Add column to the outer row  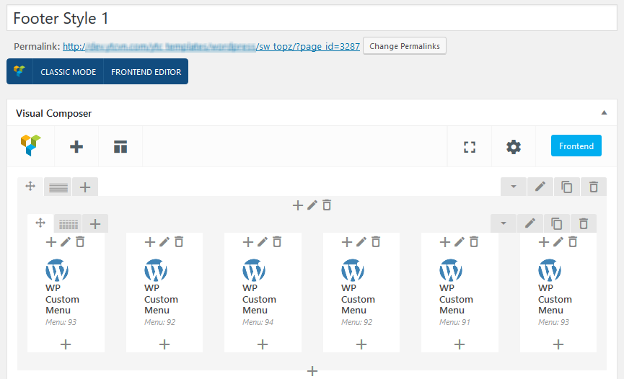85,187
